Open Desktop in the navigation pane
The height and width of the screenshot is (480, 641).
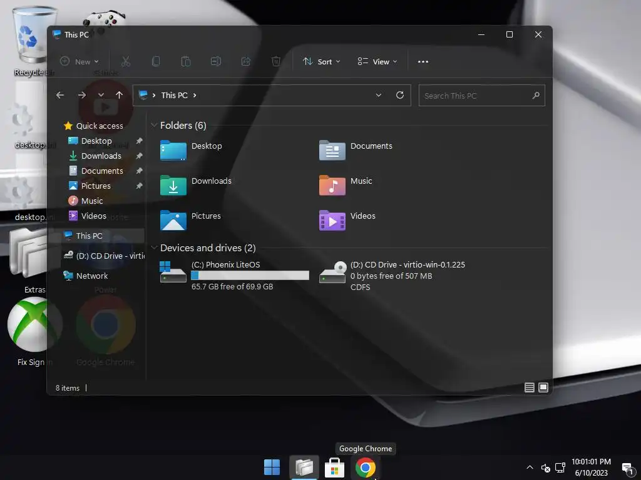(x=96, y=141)
